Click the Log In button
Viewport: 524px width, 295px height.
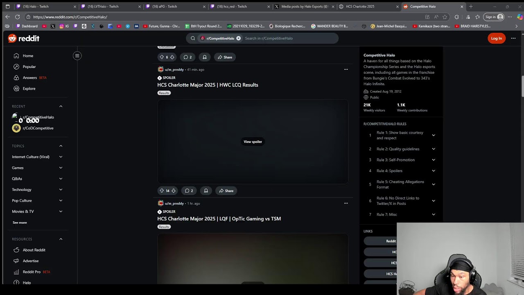click(497, 39)
